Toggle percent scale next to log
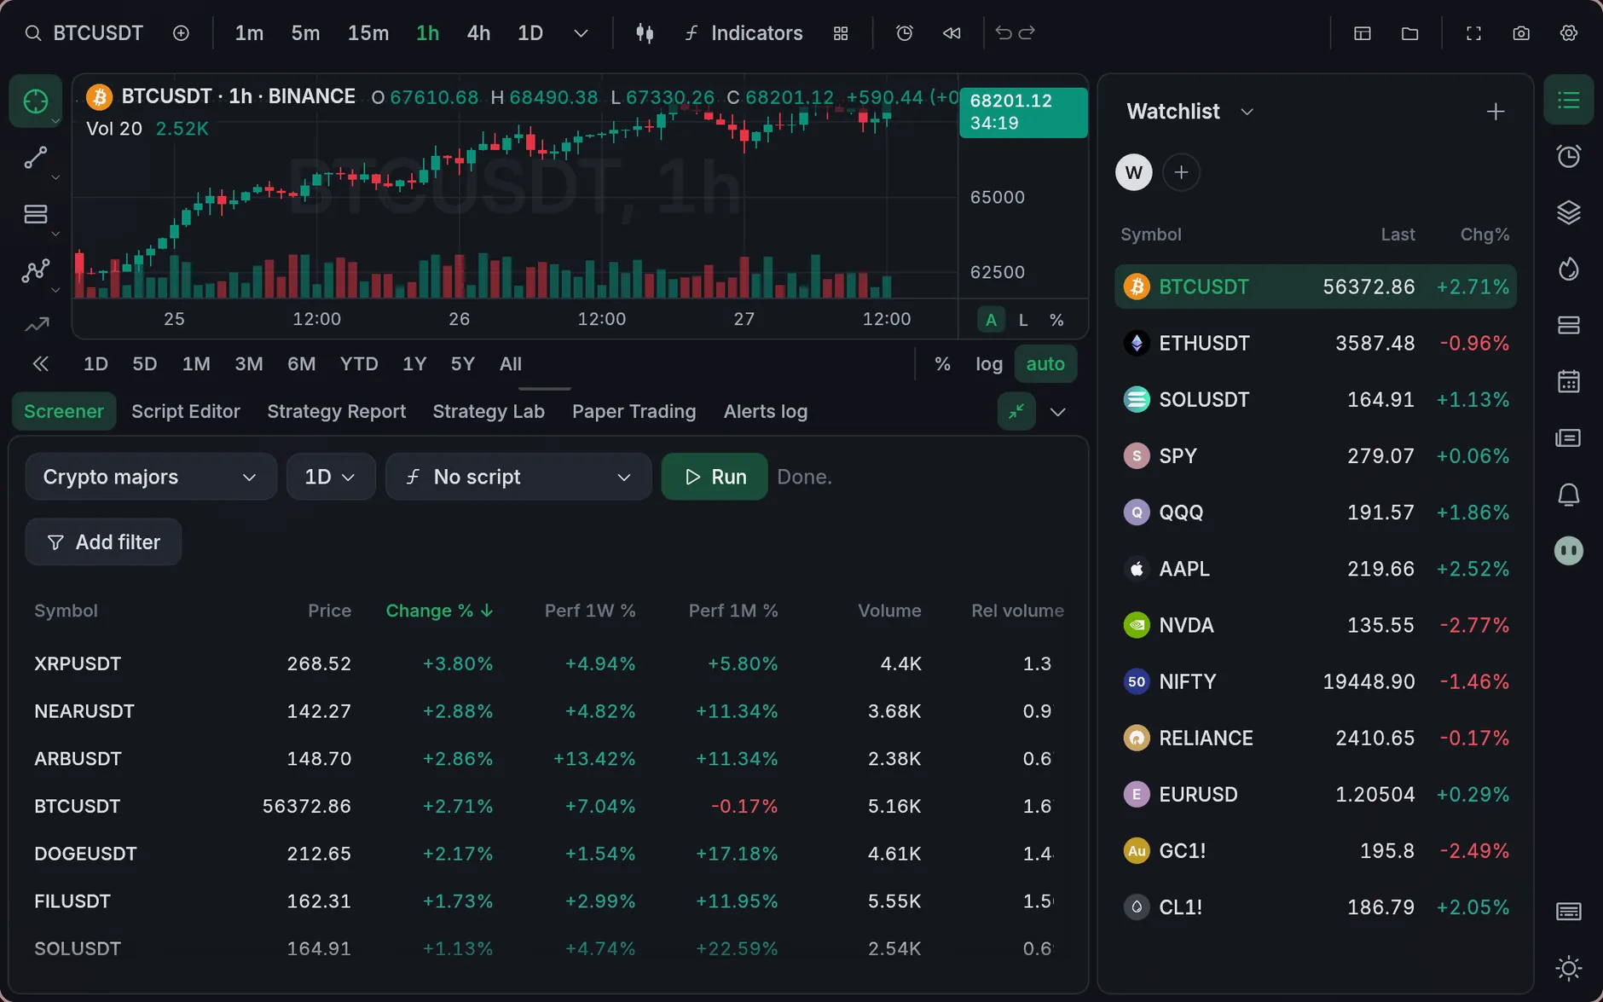The height and width of the screenshot is (1002, 1603). (x=942, y=364)
